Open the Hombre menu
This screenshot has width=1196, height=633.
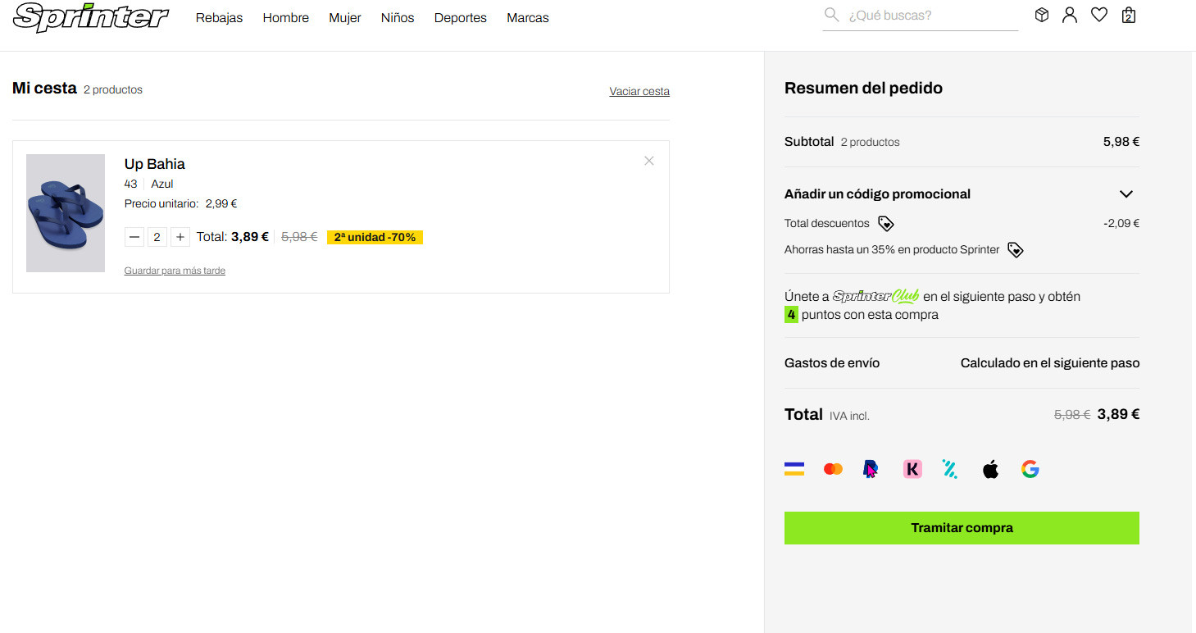[286, 18]
